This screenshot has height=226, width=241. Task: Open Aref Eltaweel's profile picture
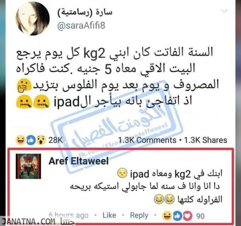tap(29, 166)
